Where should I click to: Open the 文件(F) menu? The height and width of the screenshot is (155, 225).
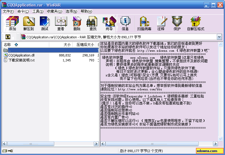click(x=8, y=11)
